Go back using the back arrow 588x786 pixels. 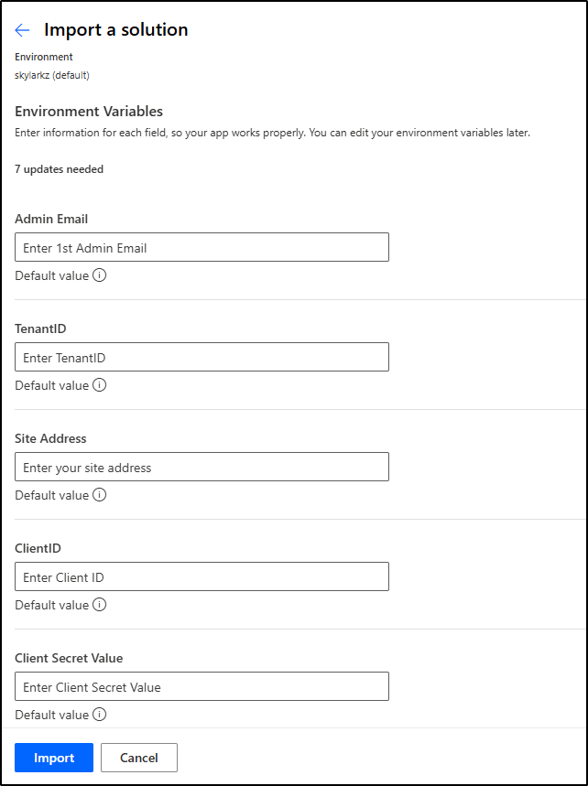point(22,30)
